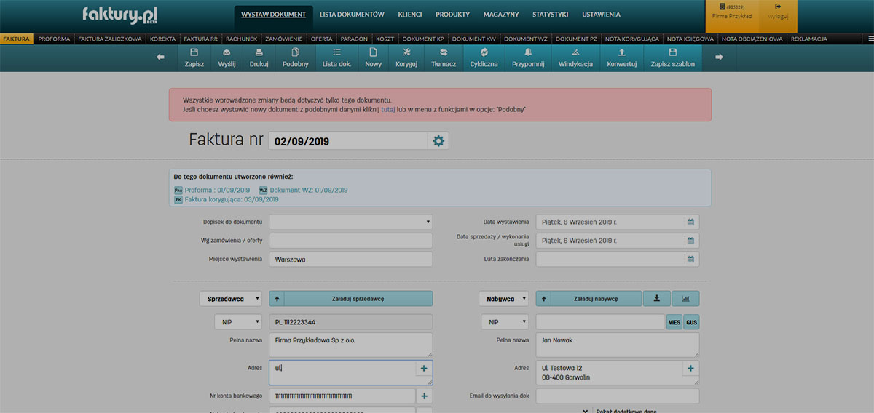Click the download icon beside Załaduj nabywcę
The width and height of the screenshot is (874, 413).
click(x=657, y=298)
